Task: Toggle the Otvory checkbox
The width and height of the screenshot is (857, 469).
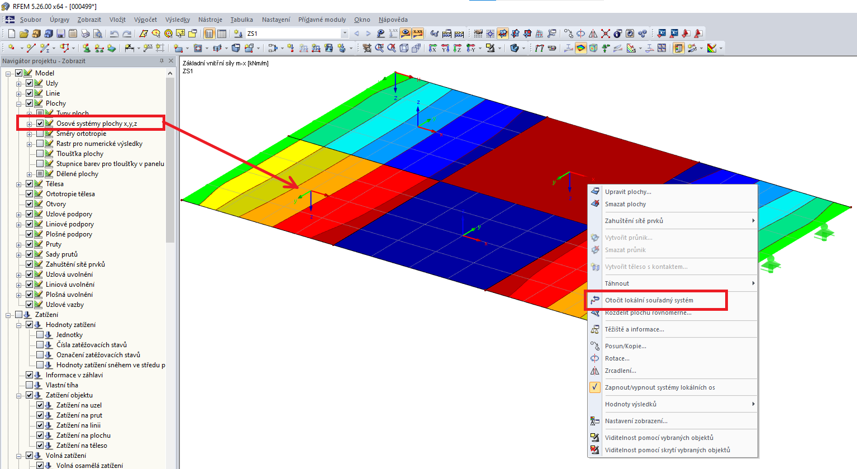Action: point(29,204)
